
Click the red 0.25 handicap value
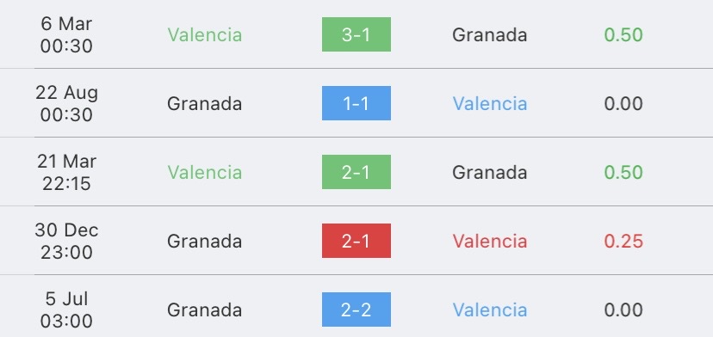click(x=623, y=242)
